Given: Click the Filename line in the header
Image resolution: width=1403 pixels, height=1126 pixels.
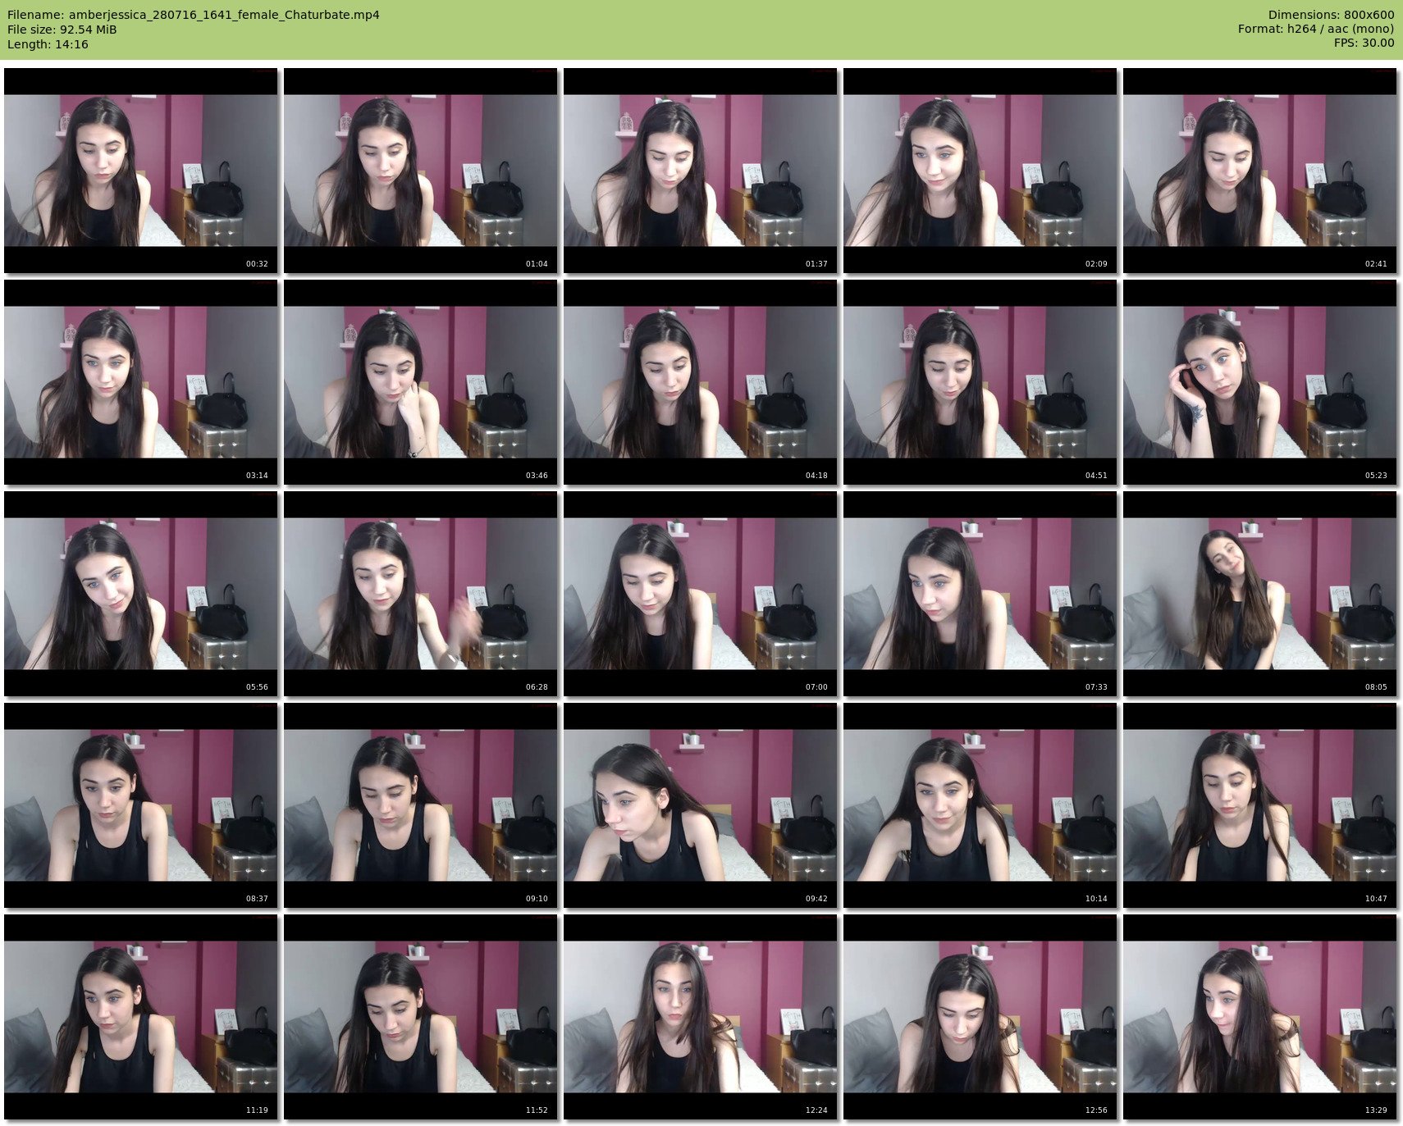Looking at the screenshot, I should 194,15.
